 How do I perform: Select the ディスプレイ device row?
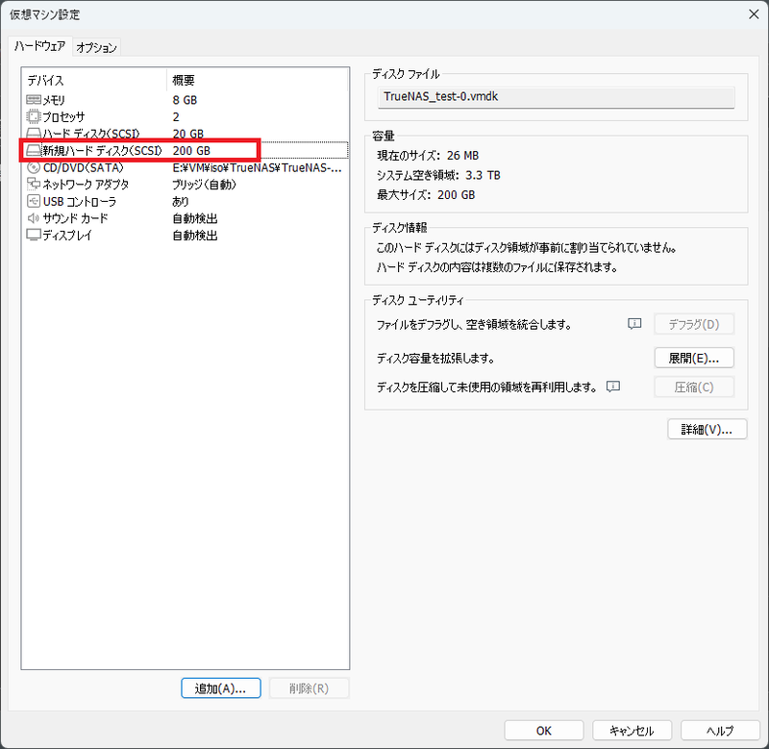click(x=186, y=235)
